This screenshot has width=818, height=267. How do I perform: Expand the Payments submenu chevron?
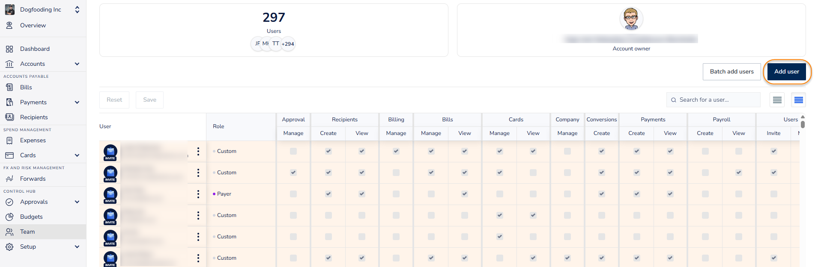[x=77, y=102]
